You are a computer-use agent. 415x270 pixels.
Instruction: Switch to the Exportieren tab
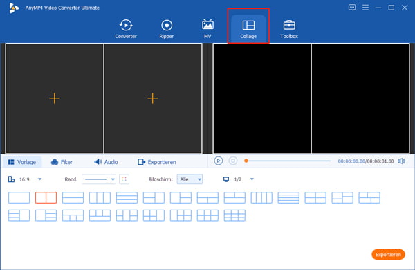click(157, 162)
